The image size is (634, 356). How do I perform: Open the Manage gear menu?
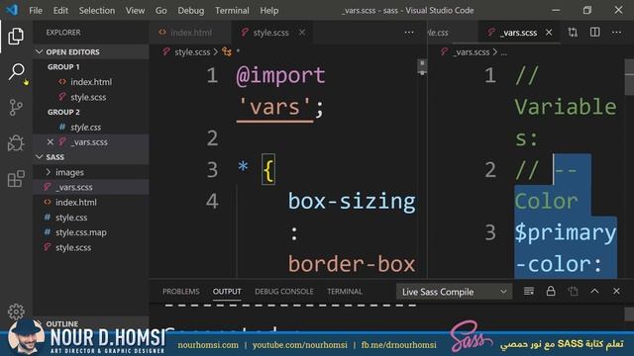(16, 311)
